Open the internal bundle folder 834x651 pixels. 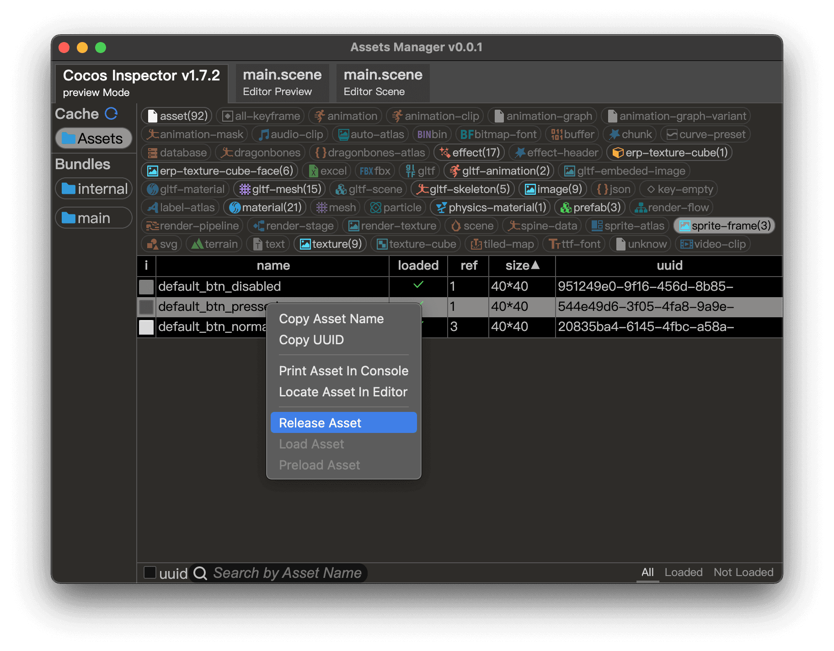click(x=94, y=189)
